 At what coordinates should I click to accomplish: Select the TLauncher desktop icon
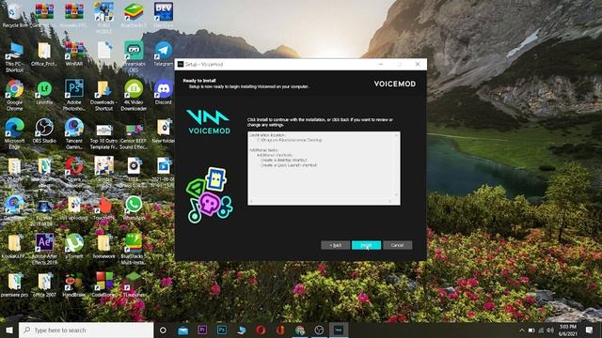[x=134, y=285]
